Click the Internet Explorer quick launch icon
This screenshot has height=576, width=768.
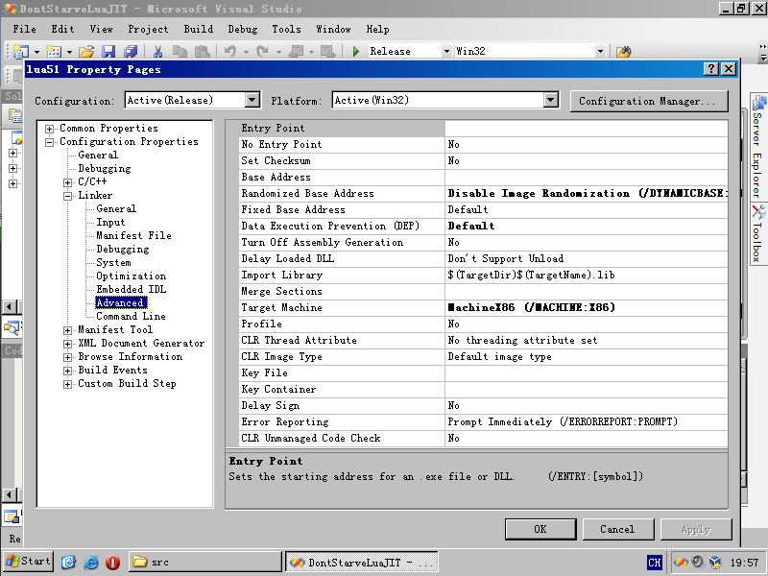[x=90, y=562]
